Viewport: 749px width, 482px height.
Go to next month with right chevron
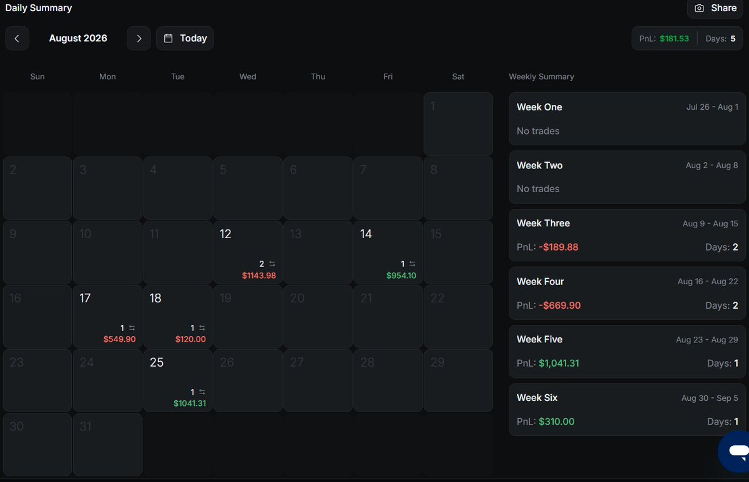[139, 38]
